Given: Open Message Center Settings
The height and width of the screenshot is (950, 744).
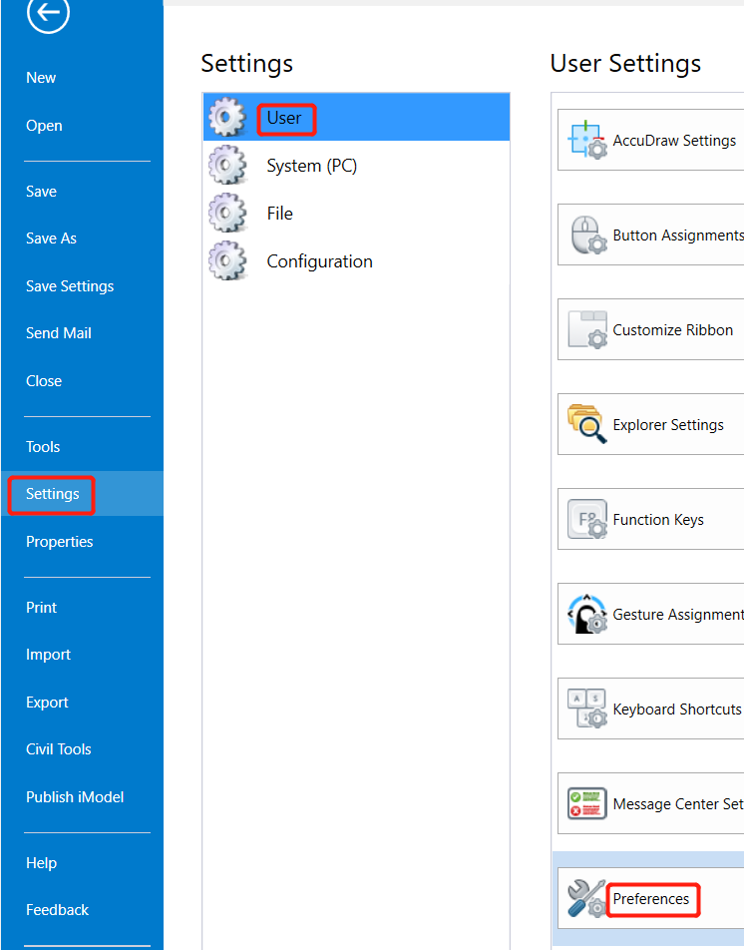Looking at the screenshot, I should coord(651,803).
